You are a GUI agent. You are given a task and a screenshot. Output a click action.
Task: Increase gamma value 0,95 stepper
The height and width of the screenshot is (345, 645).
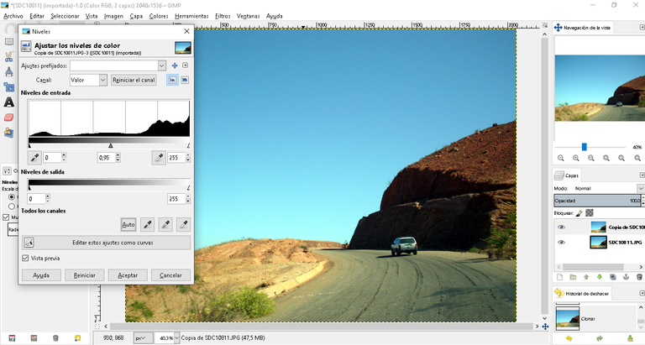(118, 155)
